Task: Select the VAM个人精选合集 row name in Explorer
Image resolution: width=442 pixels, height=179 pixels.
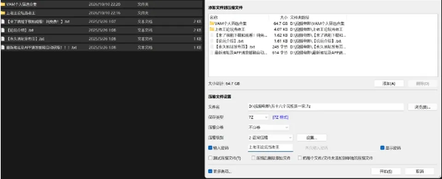Action: point(22,5)
